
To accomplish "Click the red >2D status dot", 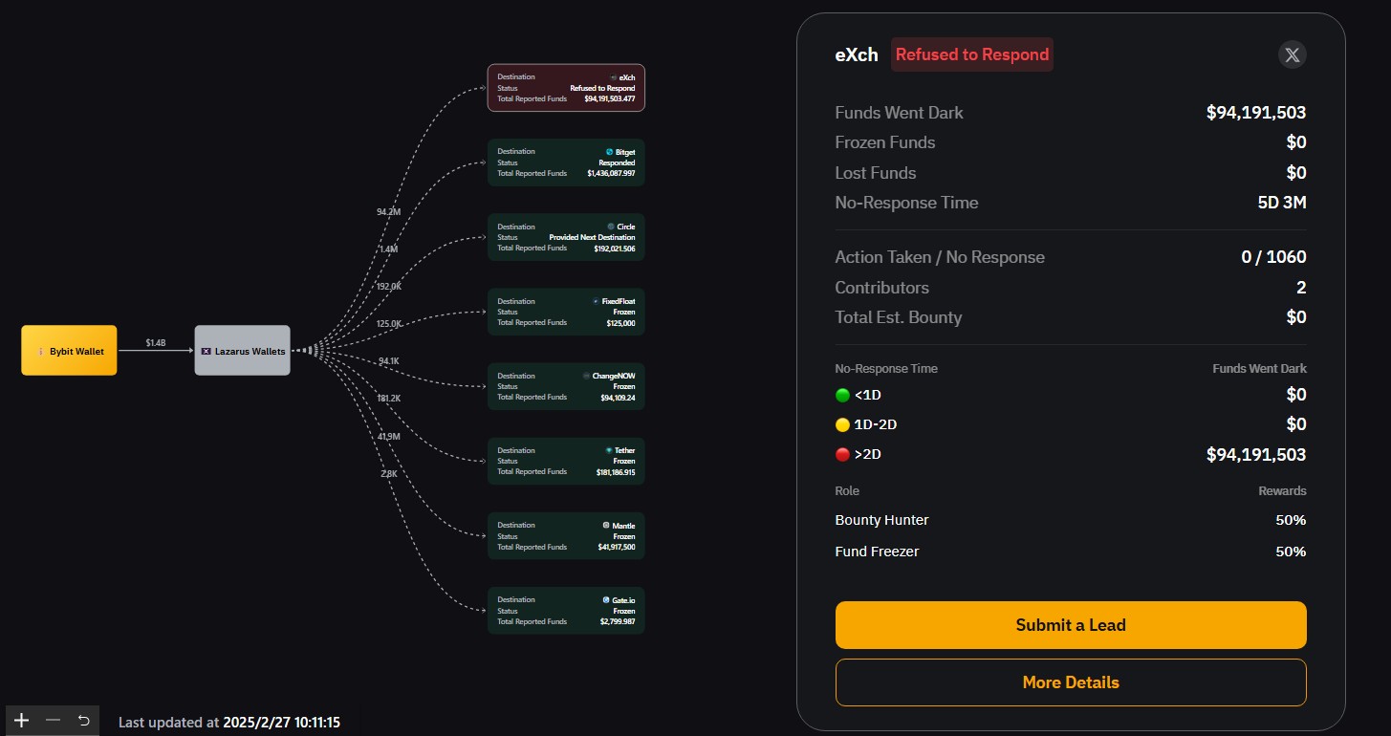I will (x=842, y=455).
